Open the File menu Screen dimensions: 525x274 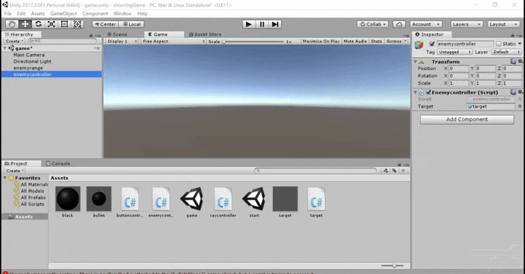click(x=8, y=14)
